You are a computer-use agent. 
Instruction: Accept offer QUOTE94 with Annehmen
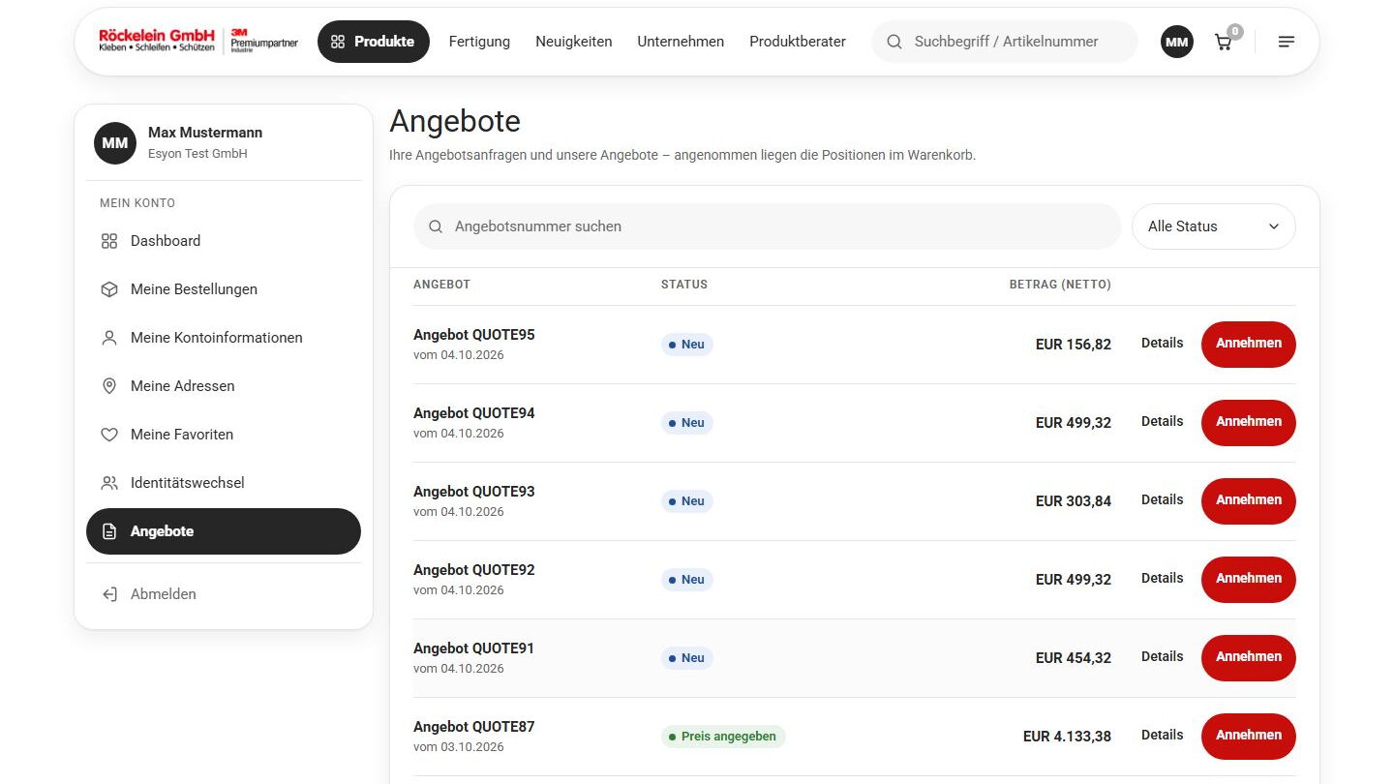point(1249,422)
